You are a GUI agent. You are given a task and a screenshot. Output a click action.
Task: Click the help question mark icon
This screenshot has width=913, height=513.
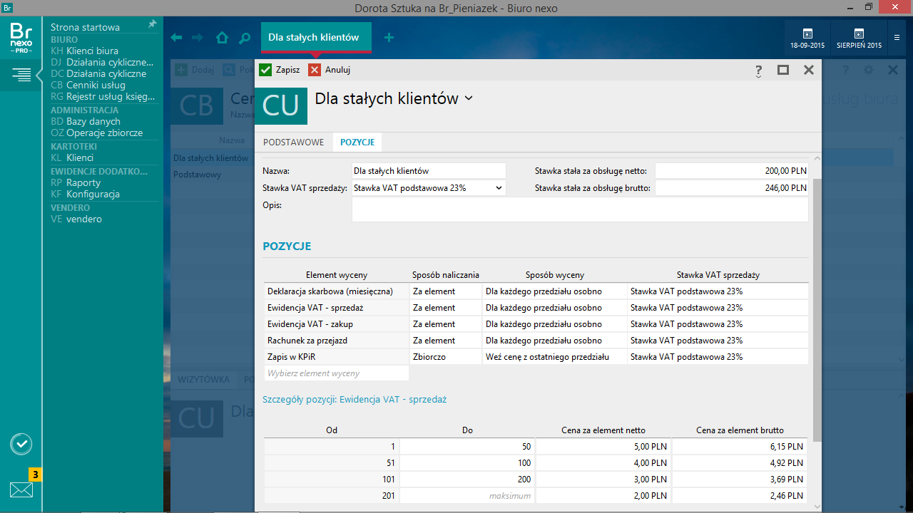[758, 70]
